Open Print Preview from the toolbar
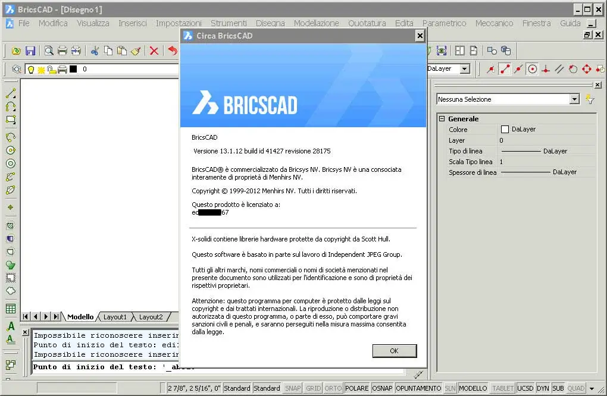607x396 pixels. tap(49, 51)
